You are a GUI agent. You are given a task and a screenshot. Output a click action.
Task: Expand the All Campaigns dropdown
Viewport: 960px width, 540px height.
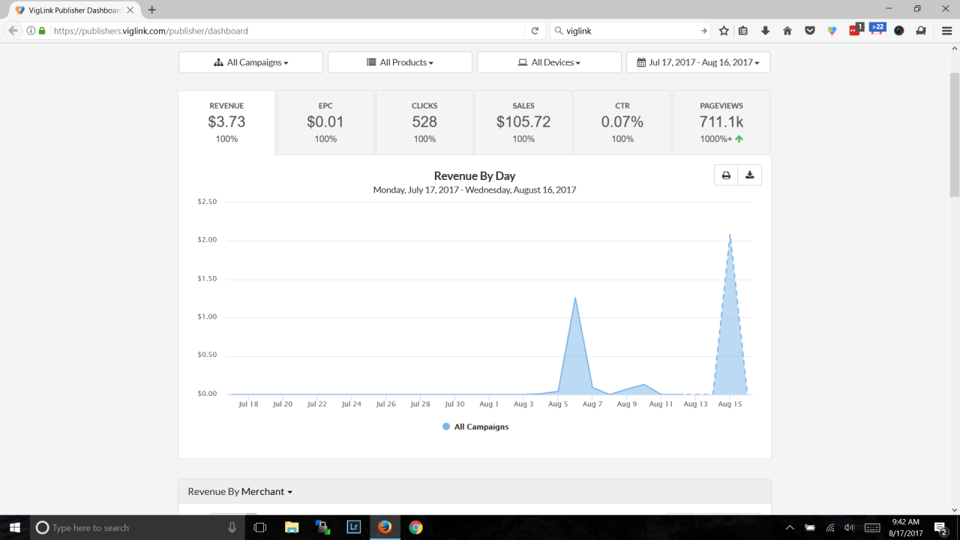(x=250, y=62)
